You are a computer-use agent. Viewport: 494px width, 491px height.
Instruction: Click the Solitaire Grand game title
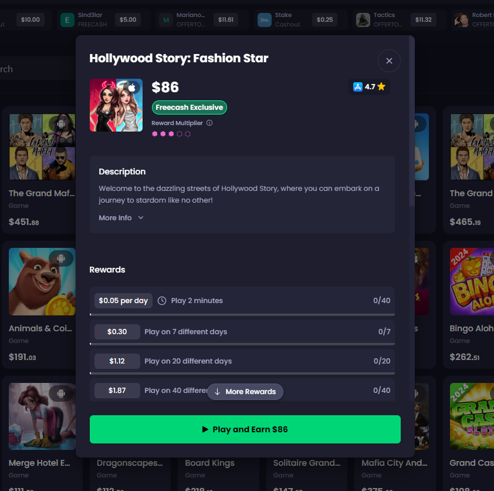click(x=307, y=463)
